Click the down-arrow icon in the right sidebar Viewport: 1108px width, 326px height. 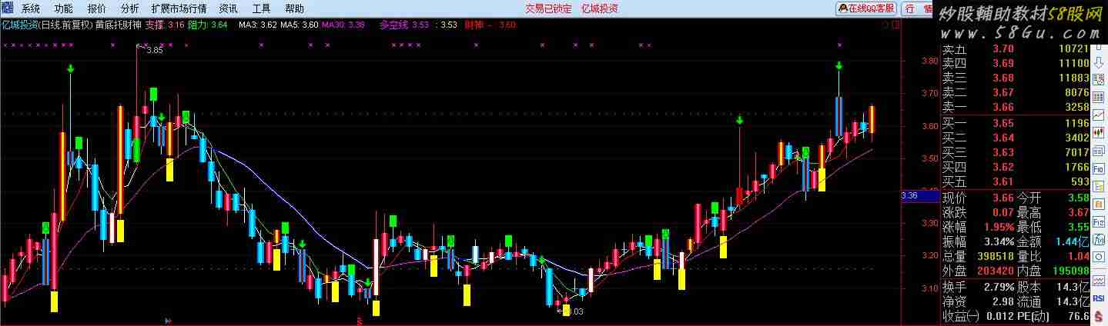click(1099, 64)
